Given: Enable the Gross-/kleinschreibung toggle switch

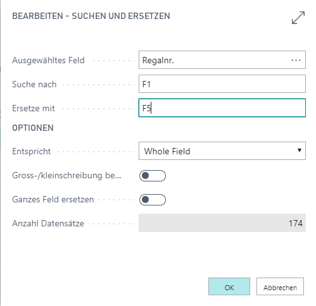Looking at the screenshot, I should pyautogui.click(x=153, y=176).
